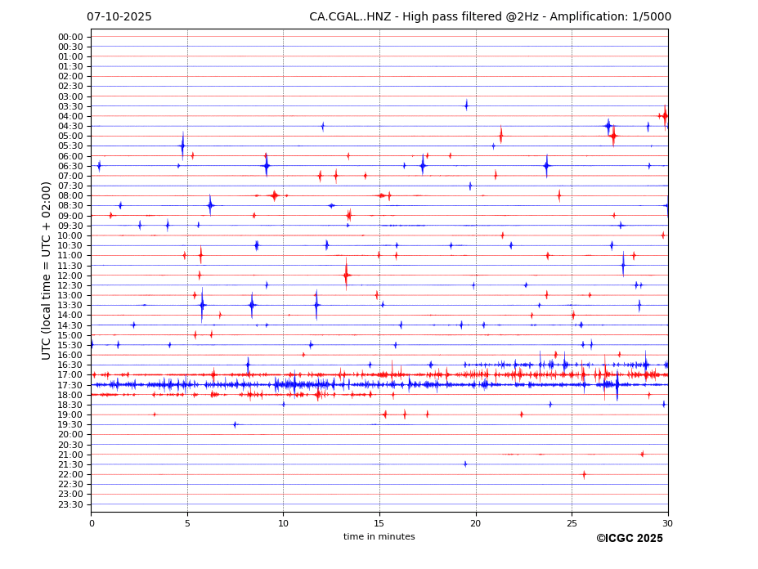Click the 30 minute tick label
Image resolution: width=758 pixels, height=569 pixels.
[667, 523]
